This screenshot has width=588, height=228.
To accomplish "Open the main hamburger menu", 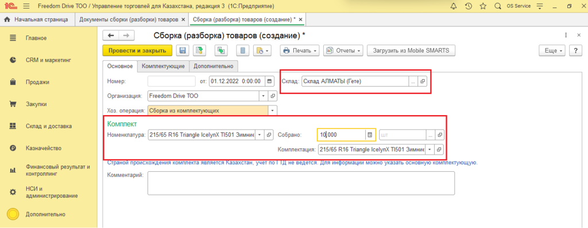I will pos(26,6).
